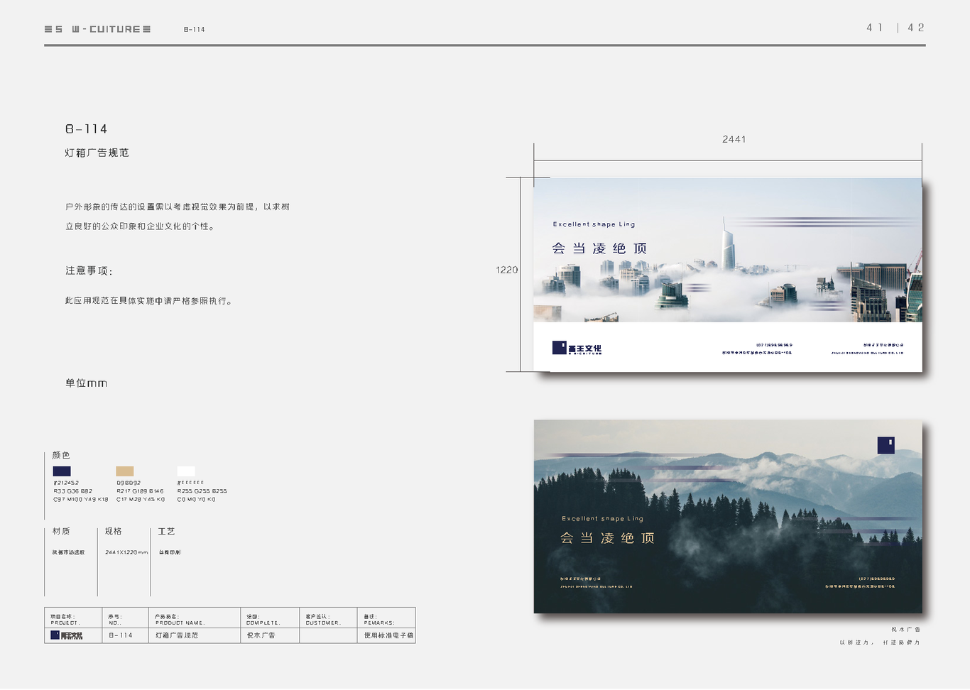Click the '悦木广告' credit at bottom right
This screenshot has width=970, height=690.
[x=906, y=630]
